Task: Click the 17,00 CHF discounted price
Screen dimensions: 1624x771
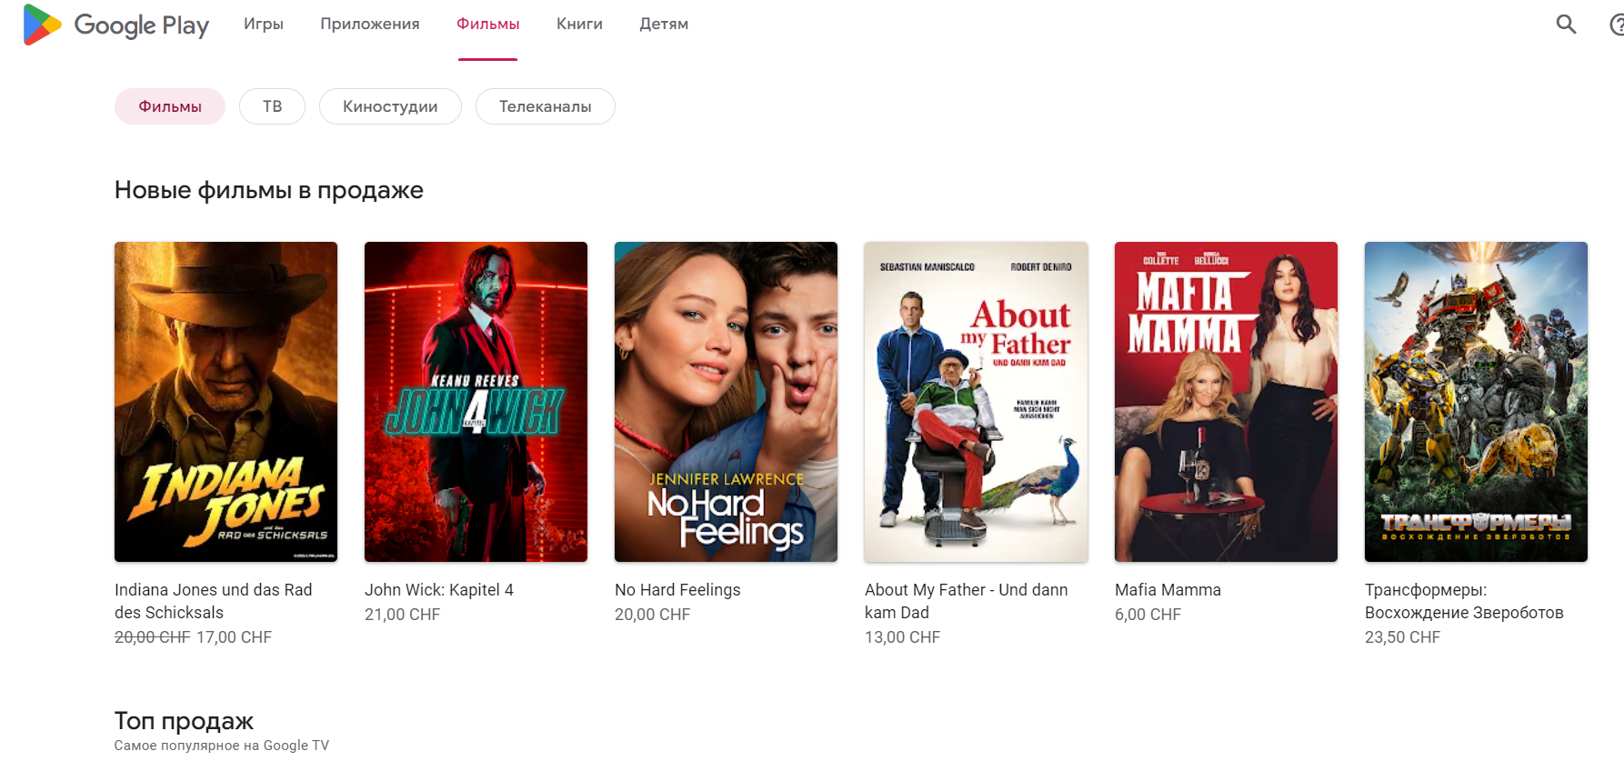Action: click(234, 637)
